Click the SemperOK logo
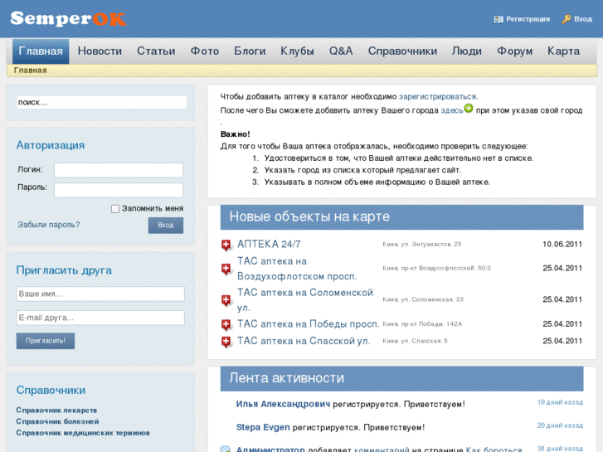 coord(68,18)
